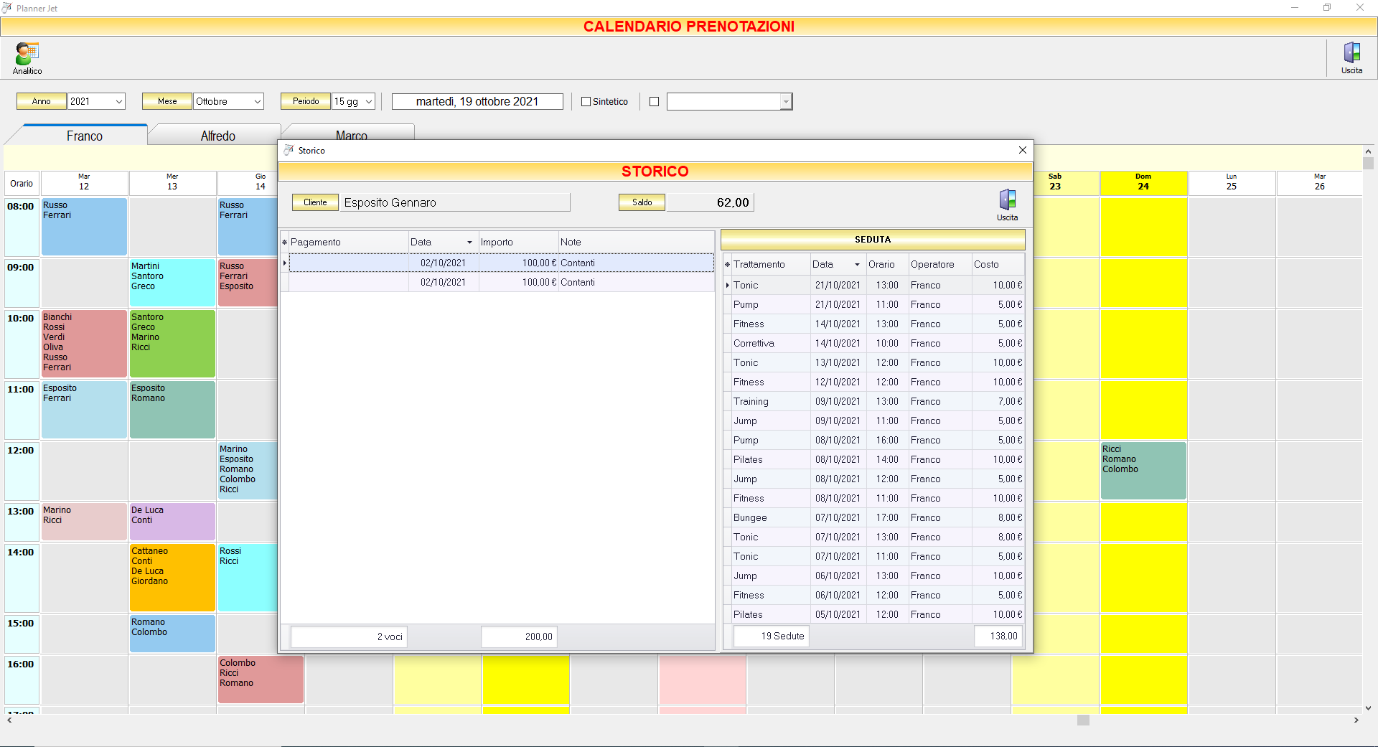1378x747 pixels.
Task: Click the Seduta grid asterisk selector
Action: point(727,265)
